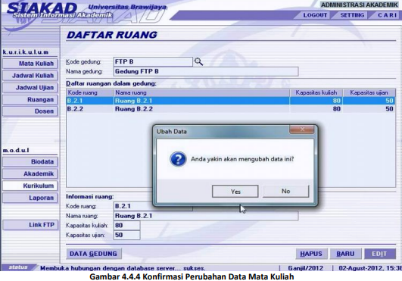Click the Kode ruang field containing B.2.1
This screenshot has width=402, height=281.
[153, 206]
